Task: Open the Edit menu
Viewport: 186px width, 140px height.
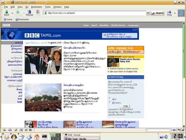Action: pyautogui.click(x=13, y=7)
